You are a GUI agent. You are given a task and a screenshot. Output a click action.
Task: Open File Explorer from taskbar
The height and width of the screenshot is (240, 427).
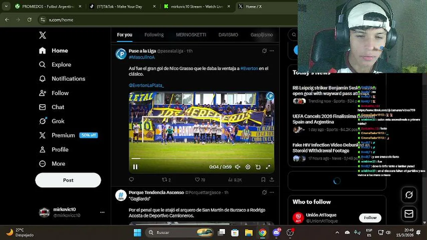(x=249, y=232)
